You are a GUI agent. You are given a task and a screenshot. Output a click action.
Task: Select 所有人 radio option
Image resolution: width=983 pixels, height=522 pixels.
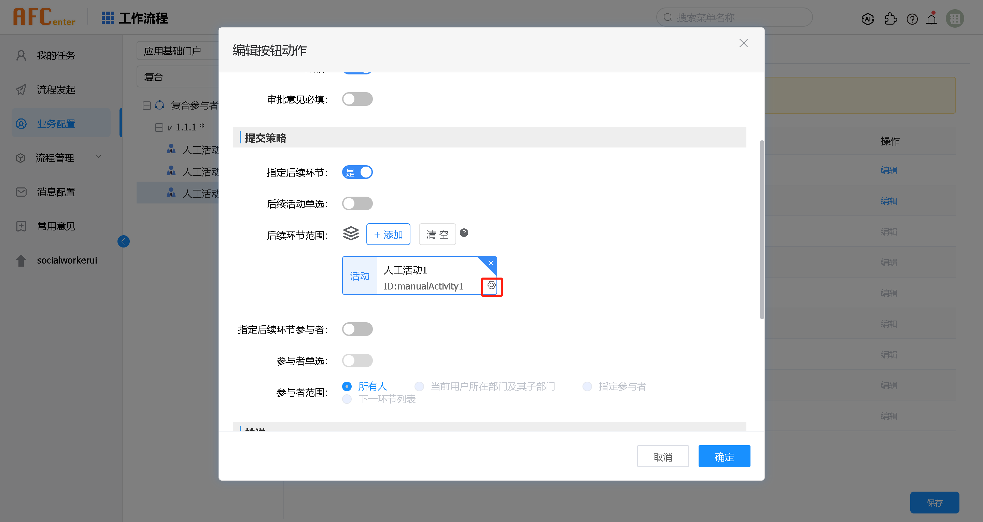[x=347, y=386]
